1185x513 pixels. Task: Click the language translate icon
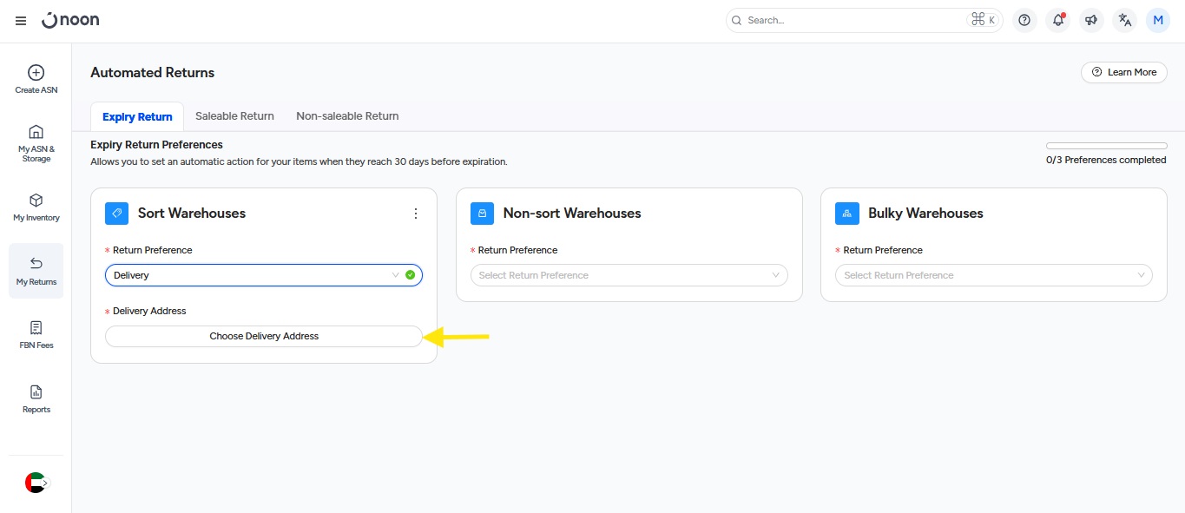[1125, 20]
